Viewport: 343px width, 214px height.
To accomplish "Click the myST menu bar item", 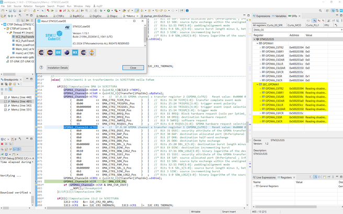I will 98,6.
